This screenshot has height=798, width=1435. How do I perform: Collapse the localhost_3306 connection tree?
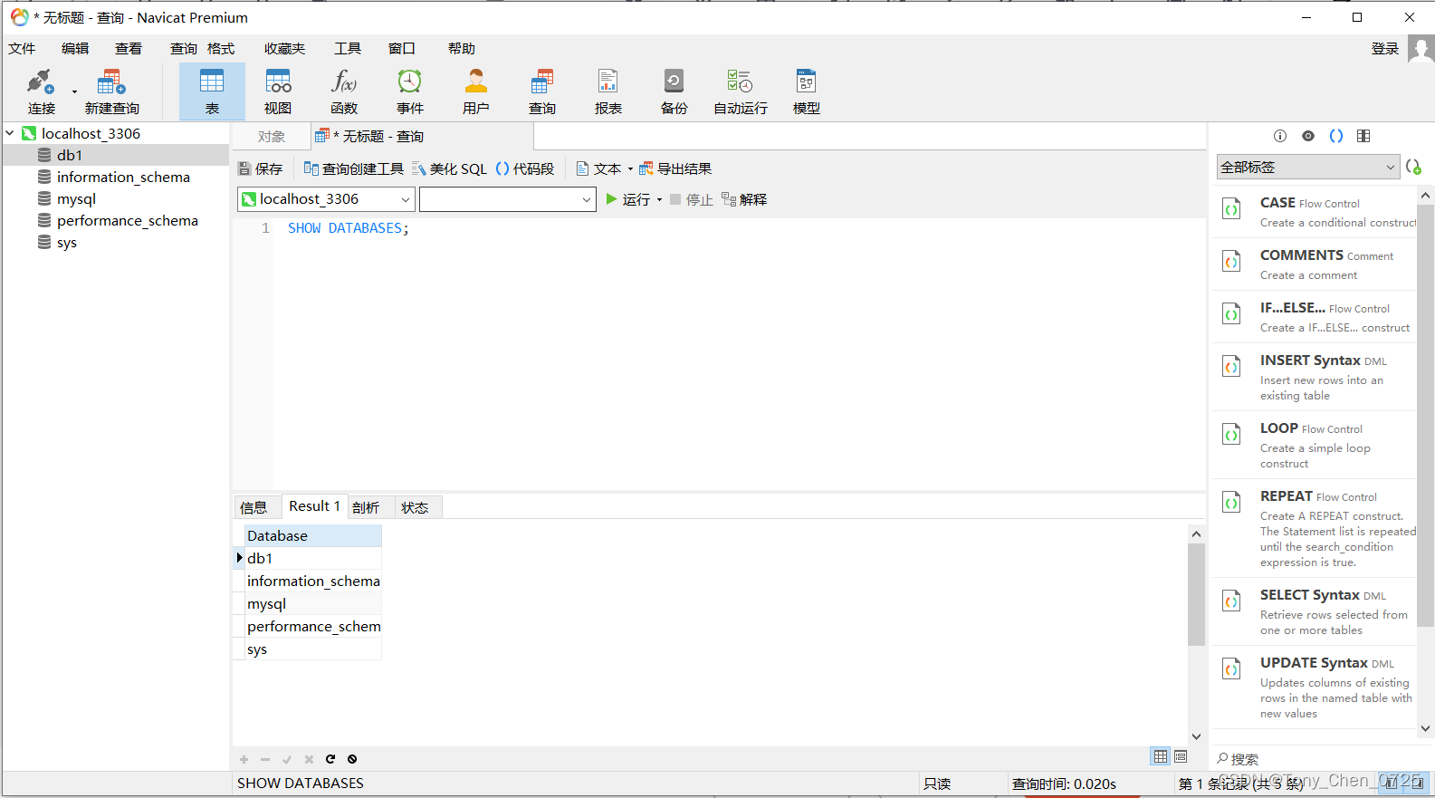click(x=10, y=133)
